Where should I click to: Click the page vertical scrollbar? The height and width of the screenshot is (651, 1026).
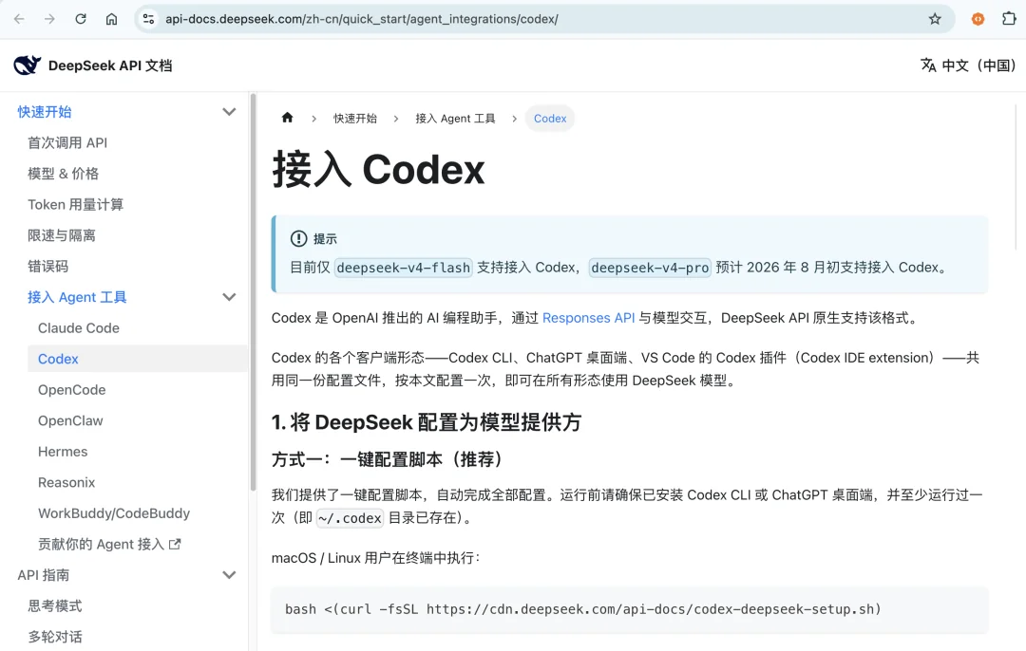click(1016, 177)
